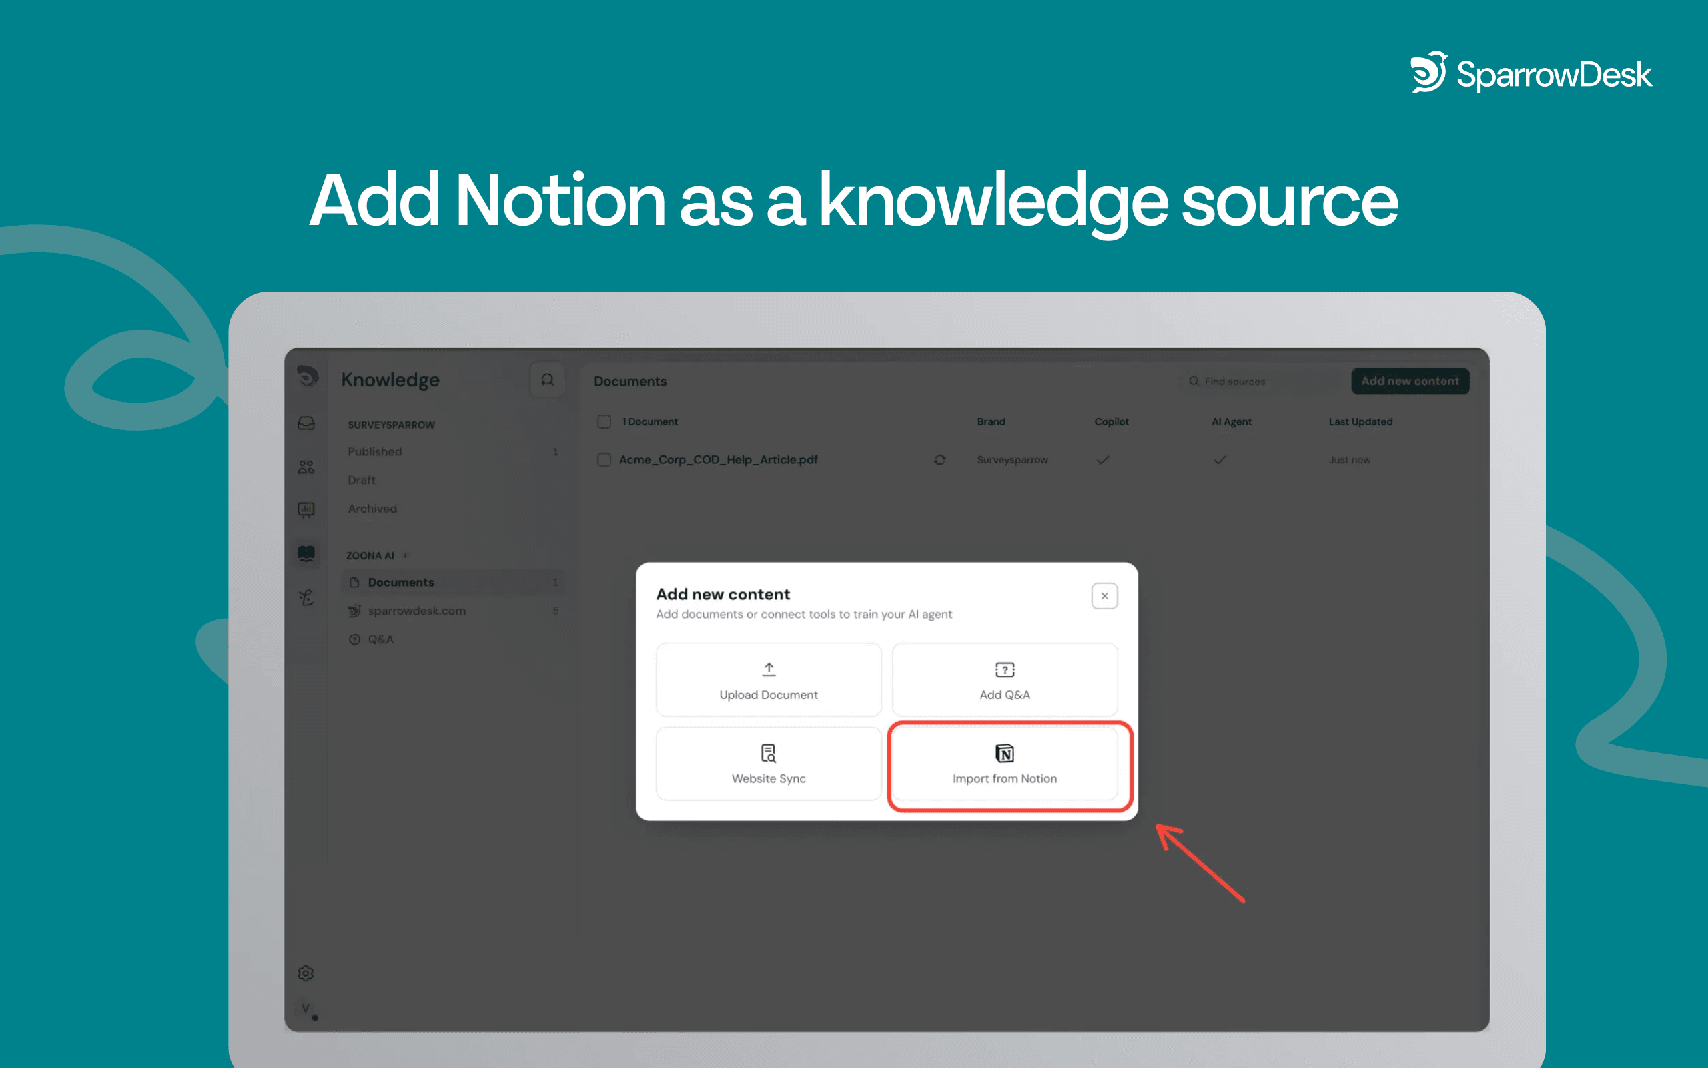The image size is (1708, 1068).
Task: Click the search button beside Knowledge heading
Action: pyautogui.click(x=547, y=380)
